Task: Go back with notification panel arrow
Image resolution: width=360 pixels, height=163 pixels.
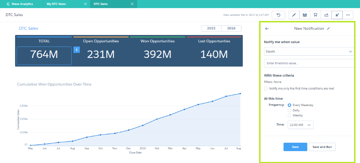Action: coord(267,29)
